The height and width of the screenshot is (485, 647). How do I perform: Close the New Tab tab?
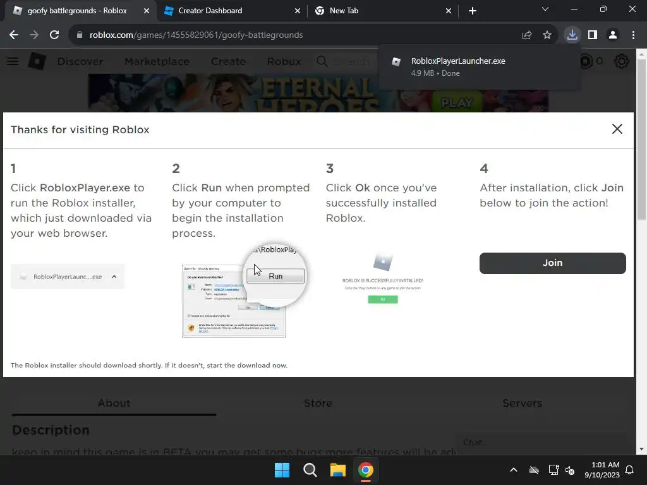click(x=449, y=11)
